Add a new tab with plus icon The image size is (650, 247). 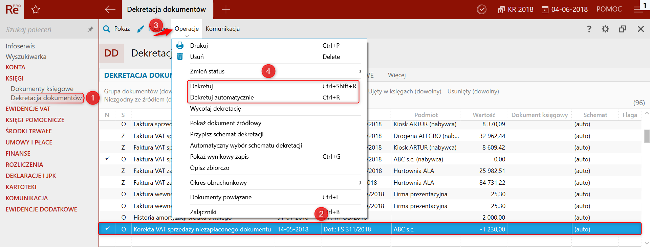226,9
